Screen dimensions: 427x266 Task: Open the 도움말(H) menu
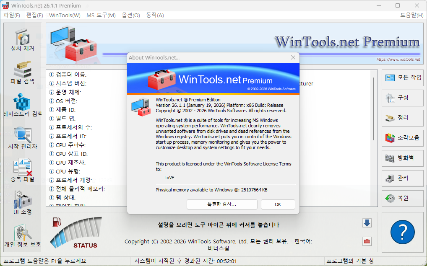pos(412,15)
